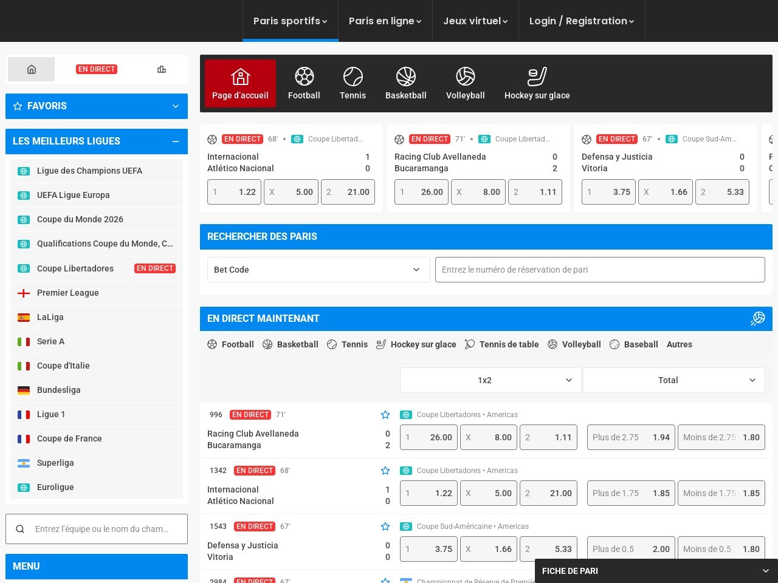Open the sidebar home icon tab
This screenshot has width=778, height=583.
pyautogui.click(x=32, y=69)
